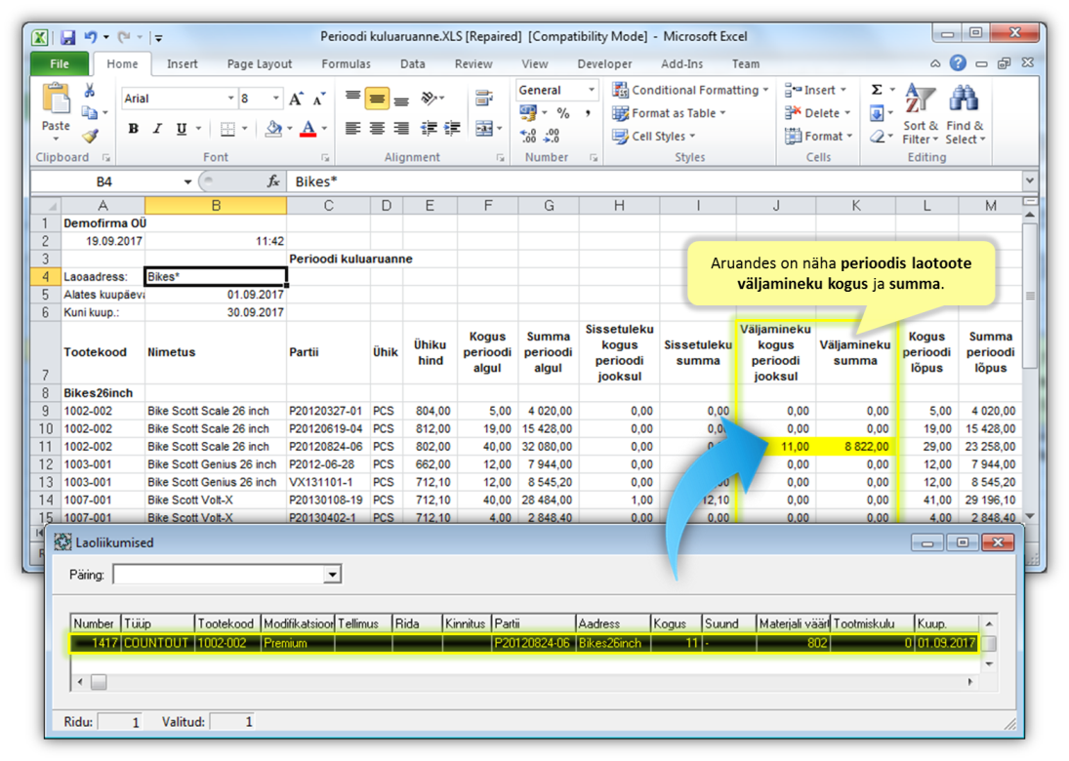
Task: Apply Comma Style number format
Action: (x=588, y=113)
